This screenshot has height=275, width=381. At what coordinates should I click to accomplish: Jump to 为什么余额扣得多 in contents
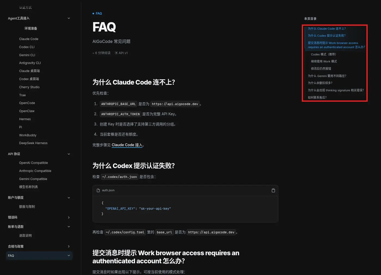pyautogui.click(x=320, y=83)
